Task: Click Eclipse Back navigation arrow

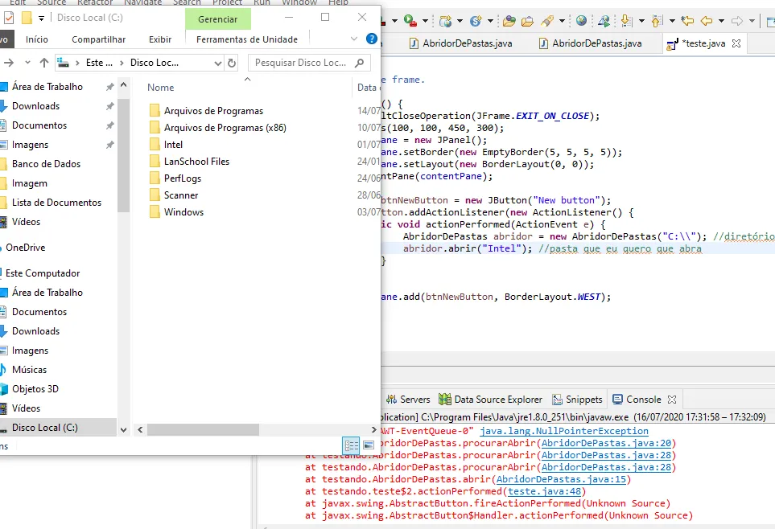Action: click(707, 21)
